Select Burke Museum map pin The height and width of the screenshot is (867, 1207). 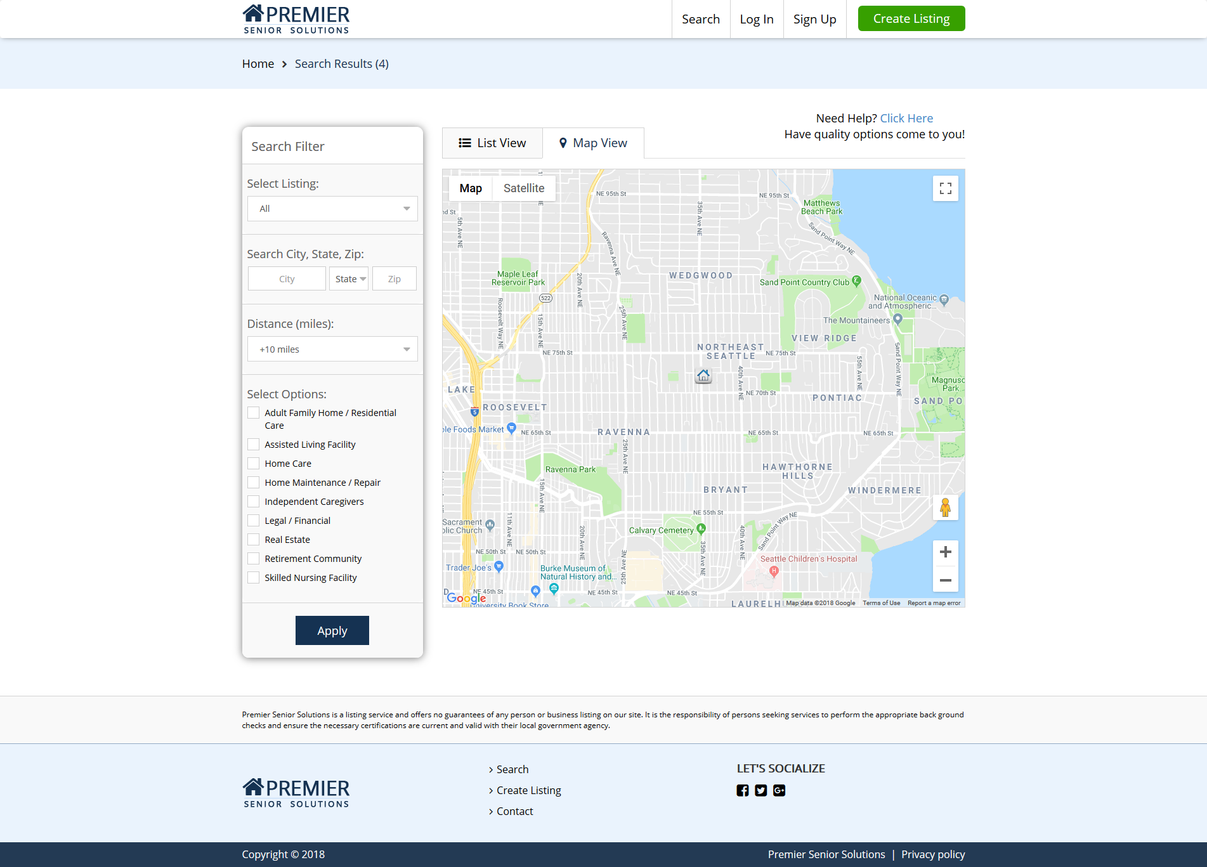554,589
